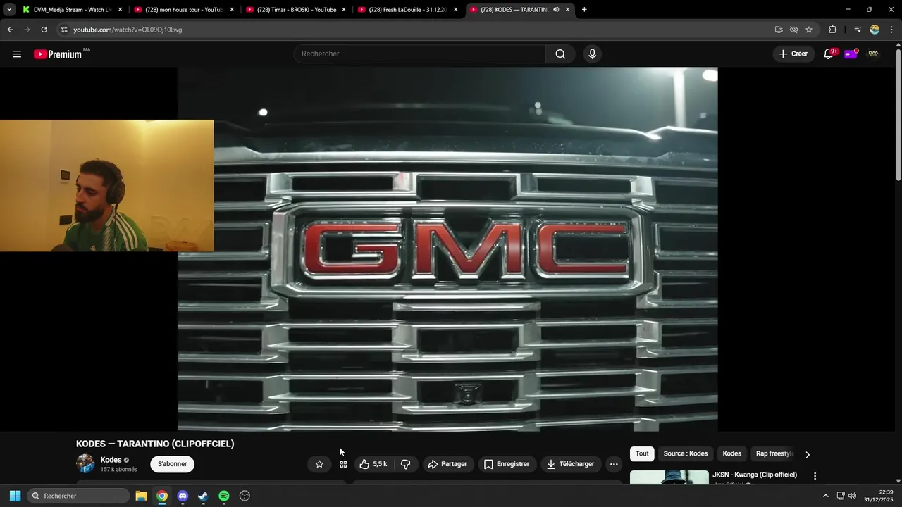
Task: Open Discord from the taskbar
Action: pyautogui.click(x=183, y=496)
